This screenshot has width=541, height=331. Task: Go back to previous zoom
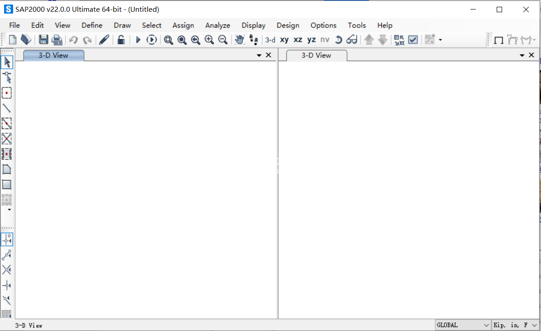[195, 40]
